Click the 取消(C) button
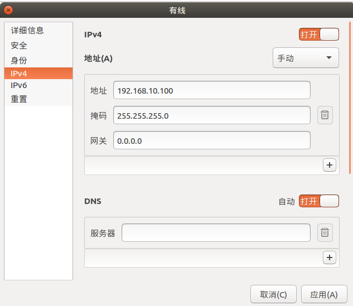This screenshot has height=306, width=353. (273, 294)
